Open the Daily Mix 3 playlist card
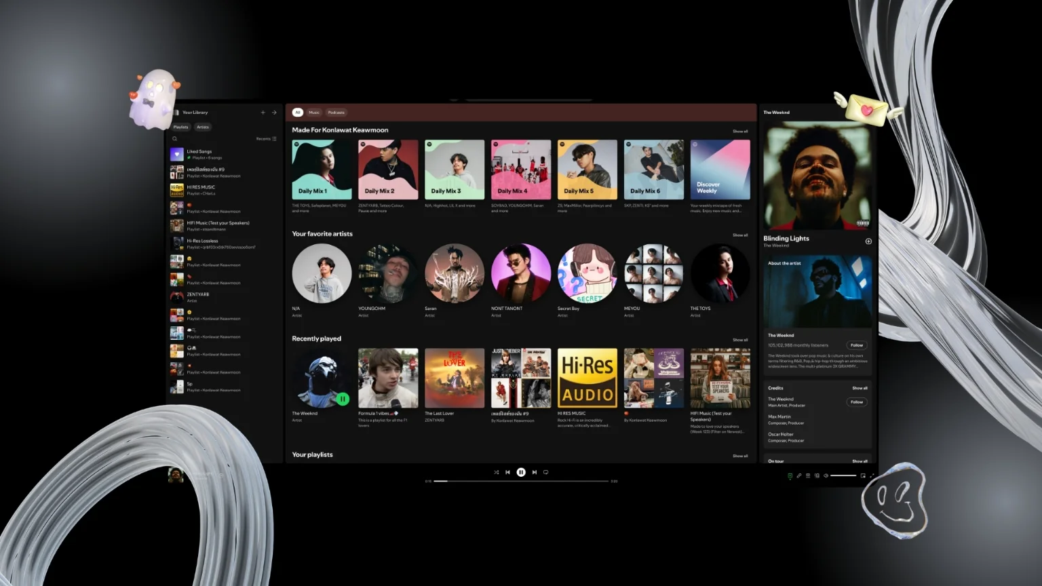The width and height of the screenshot is (1042, 586). [455, 170]
